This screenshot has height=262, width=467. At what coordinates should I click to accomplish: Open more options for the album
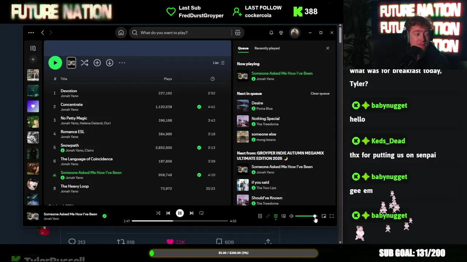122,63
